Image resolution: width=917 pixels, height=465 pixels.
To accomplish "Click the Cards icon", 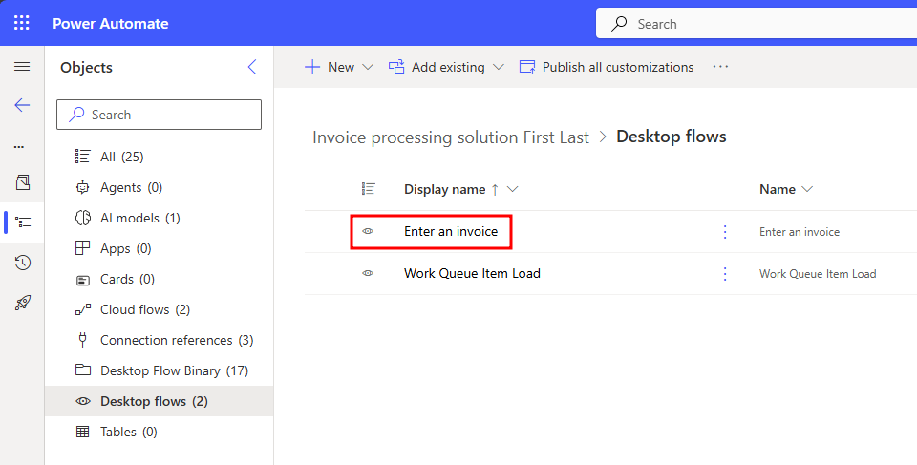I will pyautogui.click(x=83, y=280).
